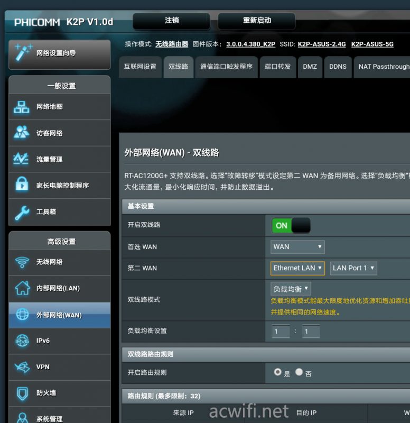Screen dimensions: 410x423
Task: Open the K2P-ASUS-2.4G SSID link
Action: click(x=322, y=44)
